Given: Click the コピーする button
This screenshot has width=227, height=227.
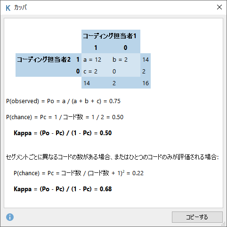Looking at the screenshot, I should click(197, 217).
